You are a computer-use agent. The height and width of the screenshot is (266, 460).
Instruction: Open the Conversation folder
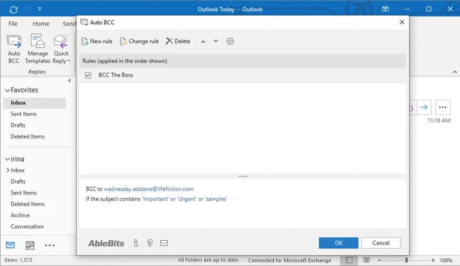point(27,227)
